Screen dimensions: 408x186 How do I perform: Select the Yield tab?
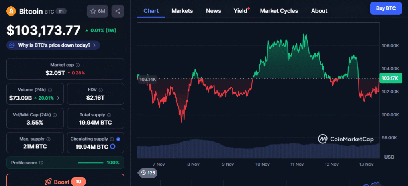240,11
